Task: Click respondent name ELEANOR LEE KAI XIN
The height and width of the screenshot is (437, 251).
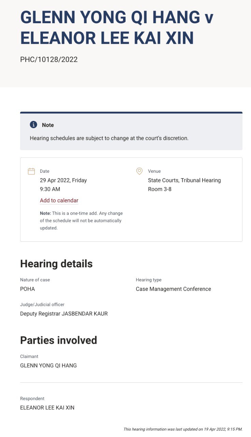Action: 47,408
